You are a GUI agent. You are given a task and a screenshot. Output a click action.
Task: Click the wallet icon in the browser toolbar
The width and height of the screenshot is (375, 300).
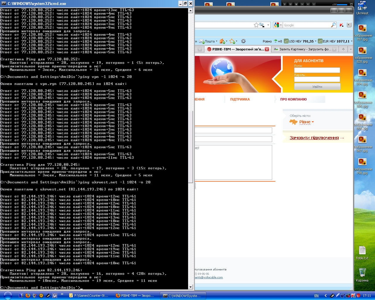222,41
